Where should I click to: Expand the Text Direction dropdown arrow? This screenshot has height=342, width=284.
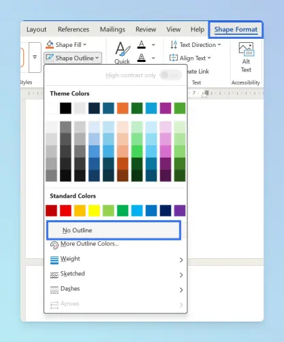219,44
